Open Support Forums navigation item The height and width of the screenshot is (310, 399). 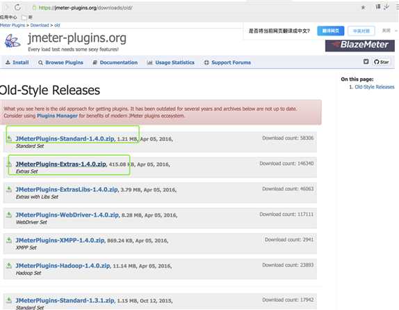[x=227, y=63]
